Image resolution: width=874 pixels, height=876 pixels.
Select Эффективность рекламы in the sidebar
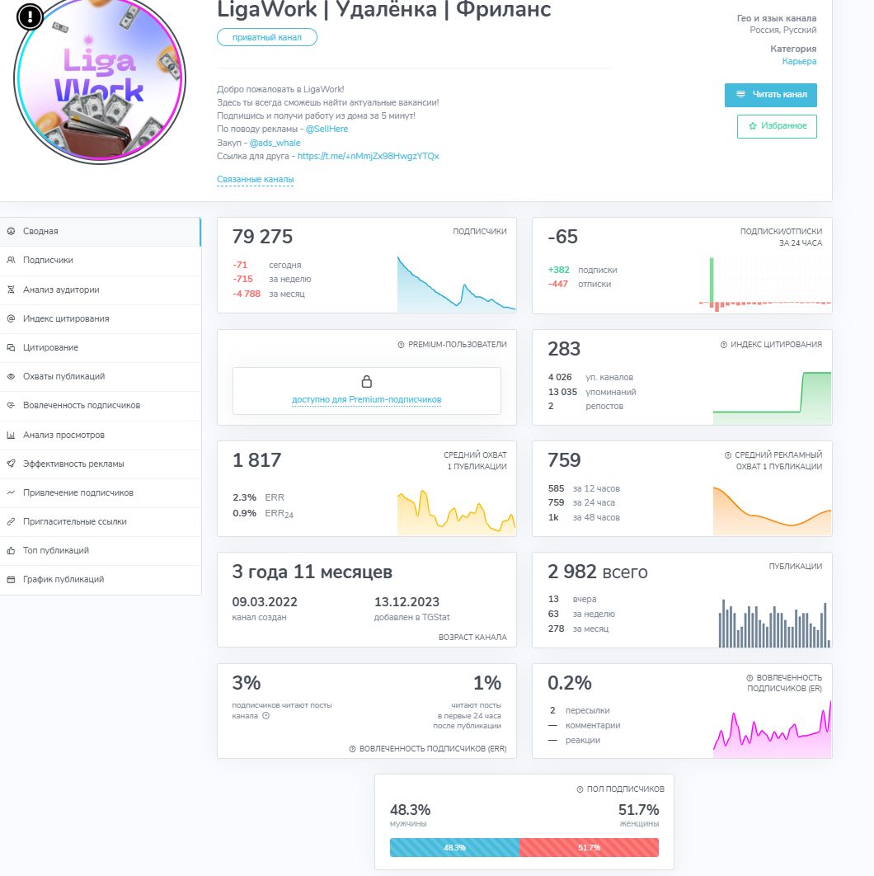(x=101, y=464)
